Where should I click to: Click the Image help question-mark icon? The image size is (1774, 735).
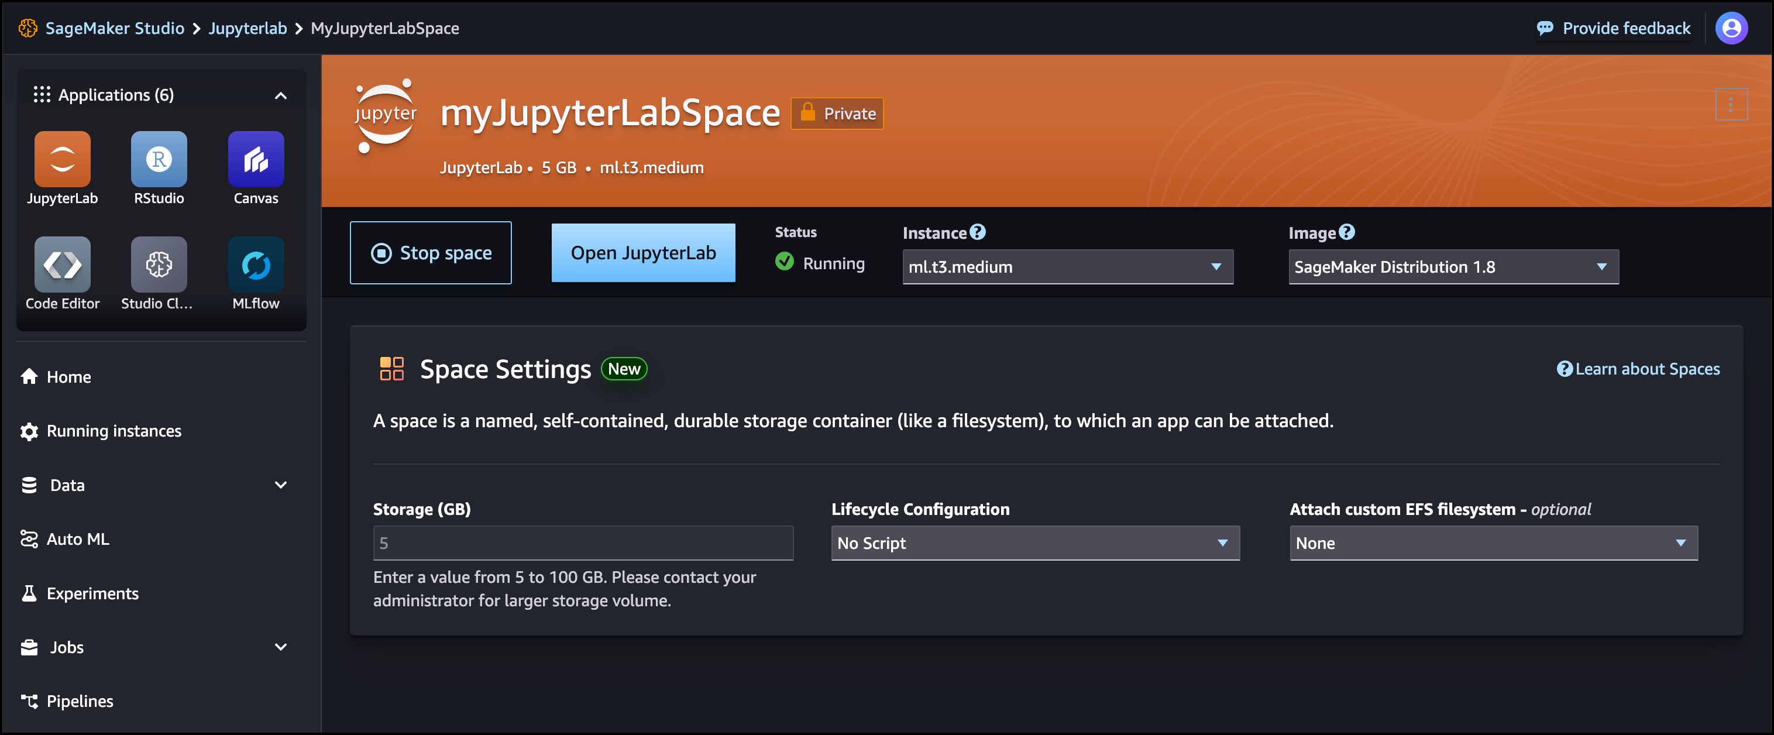(1346, 232)
